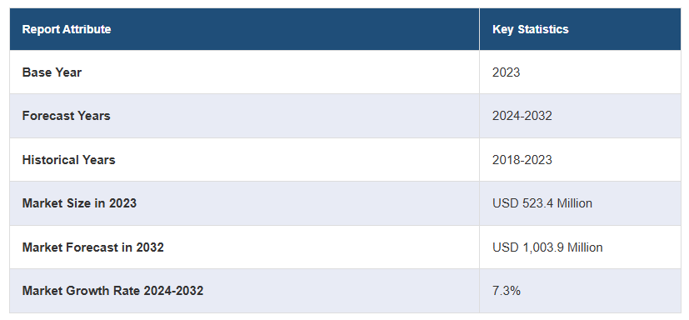Click the 2018-2023 historical years value

pyautogui.click(x=522, y=159)
